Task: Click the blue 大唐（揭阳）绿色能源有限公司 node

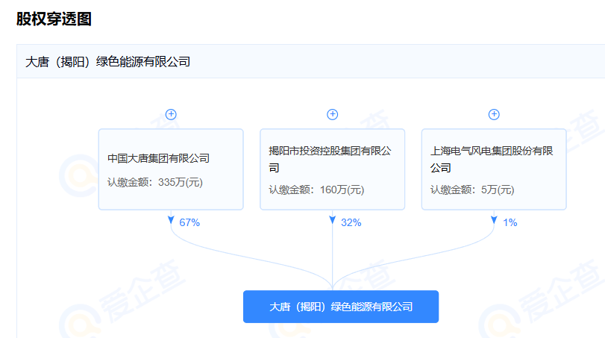Action: 340,307
